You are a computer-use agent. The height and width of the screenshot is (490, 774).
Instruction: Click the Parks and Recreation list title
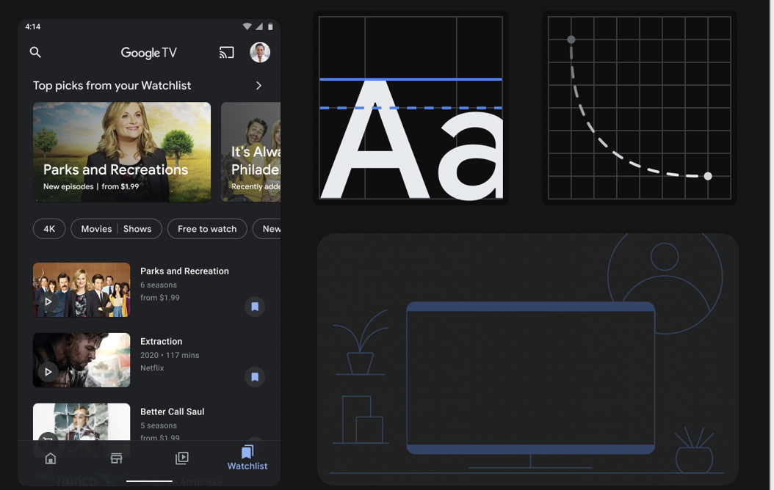(x=184, y=271)
